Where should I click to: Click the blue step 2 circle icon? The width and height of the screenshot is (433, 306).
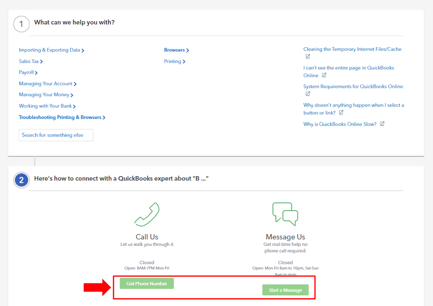click(x=21, y=180)
